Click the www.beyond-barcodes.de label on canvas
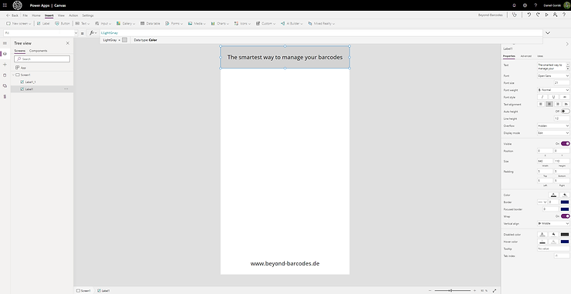This screenshot has width=571, height=294. pyautogui.click(x=285, y=263)
